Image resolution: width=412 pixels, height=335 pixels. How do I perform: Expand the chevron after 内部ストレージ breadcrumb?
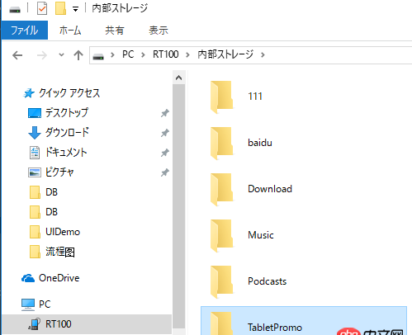(x=263, y=55)
